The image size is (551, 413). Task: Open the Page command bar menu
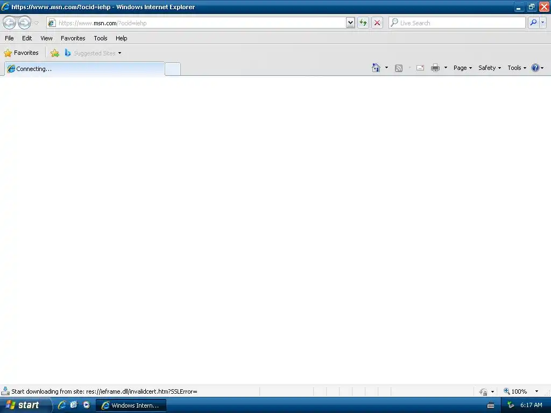(462, 68)
